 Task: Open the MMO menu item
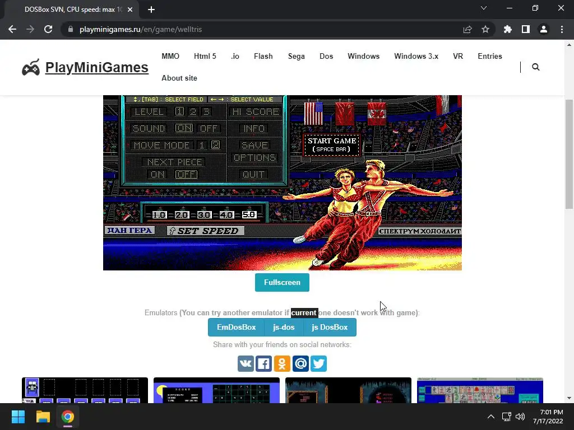coord(170,56)
